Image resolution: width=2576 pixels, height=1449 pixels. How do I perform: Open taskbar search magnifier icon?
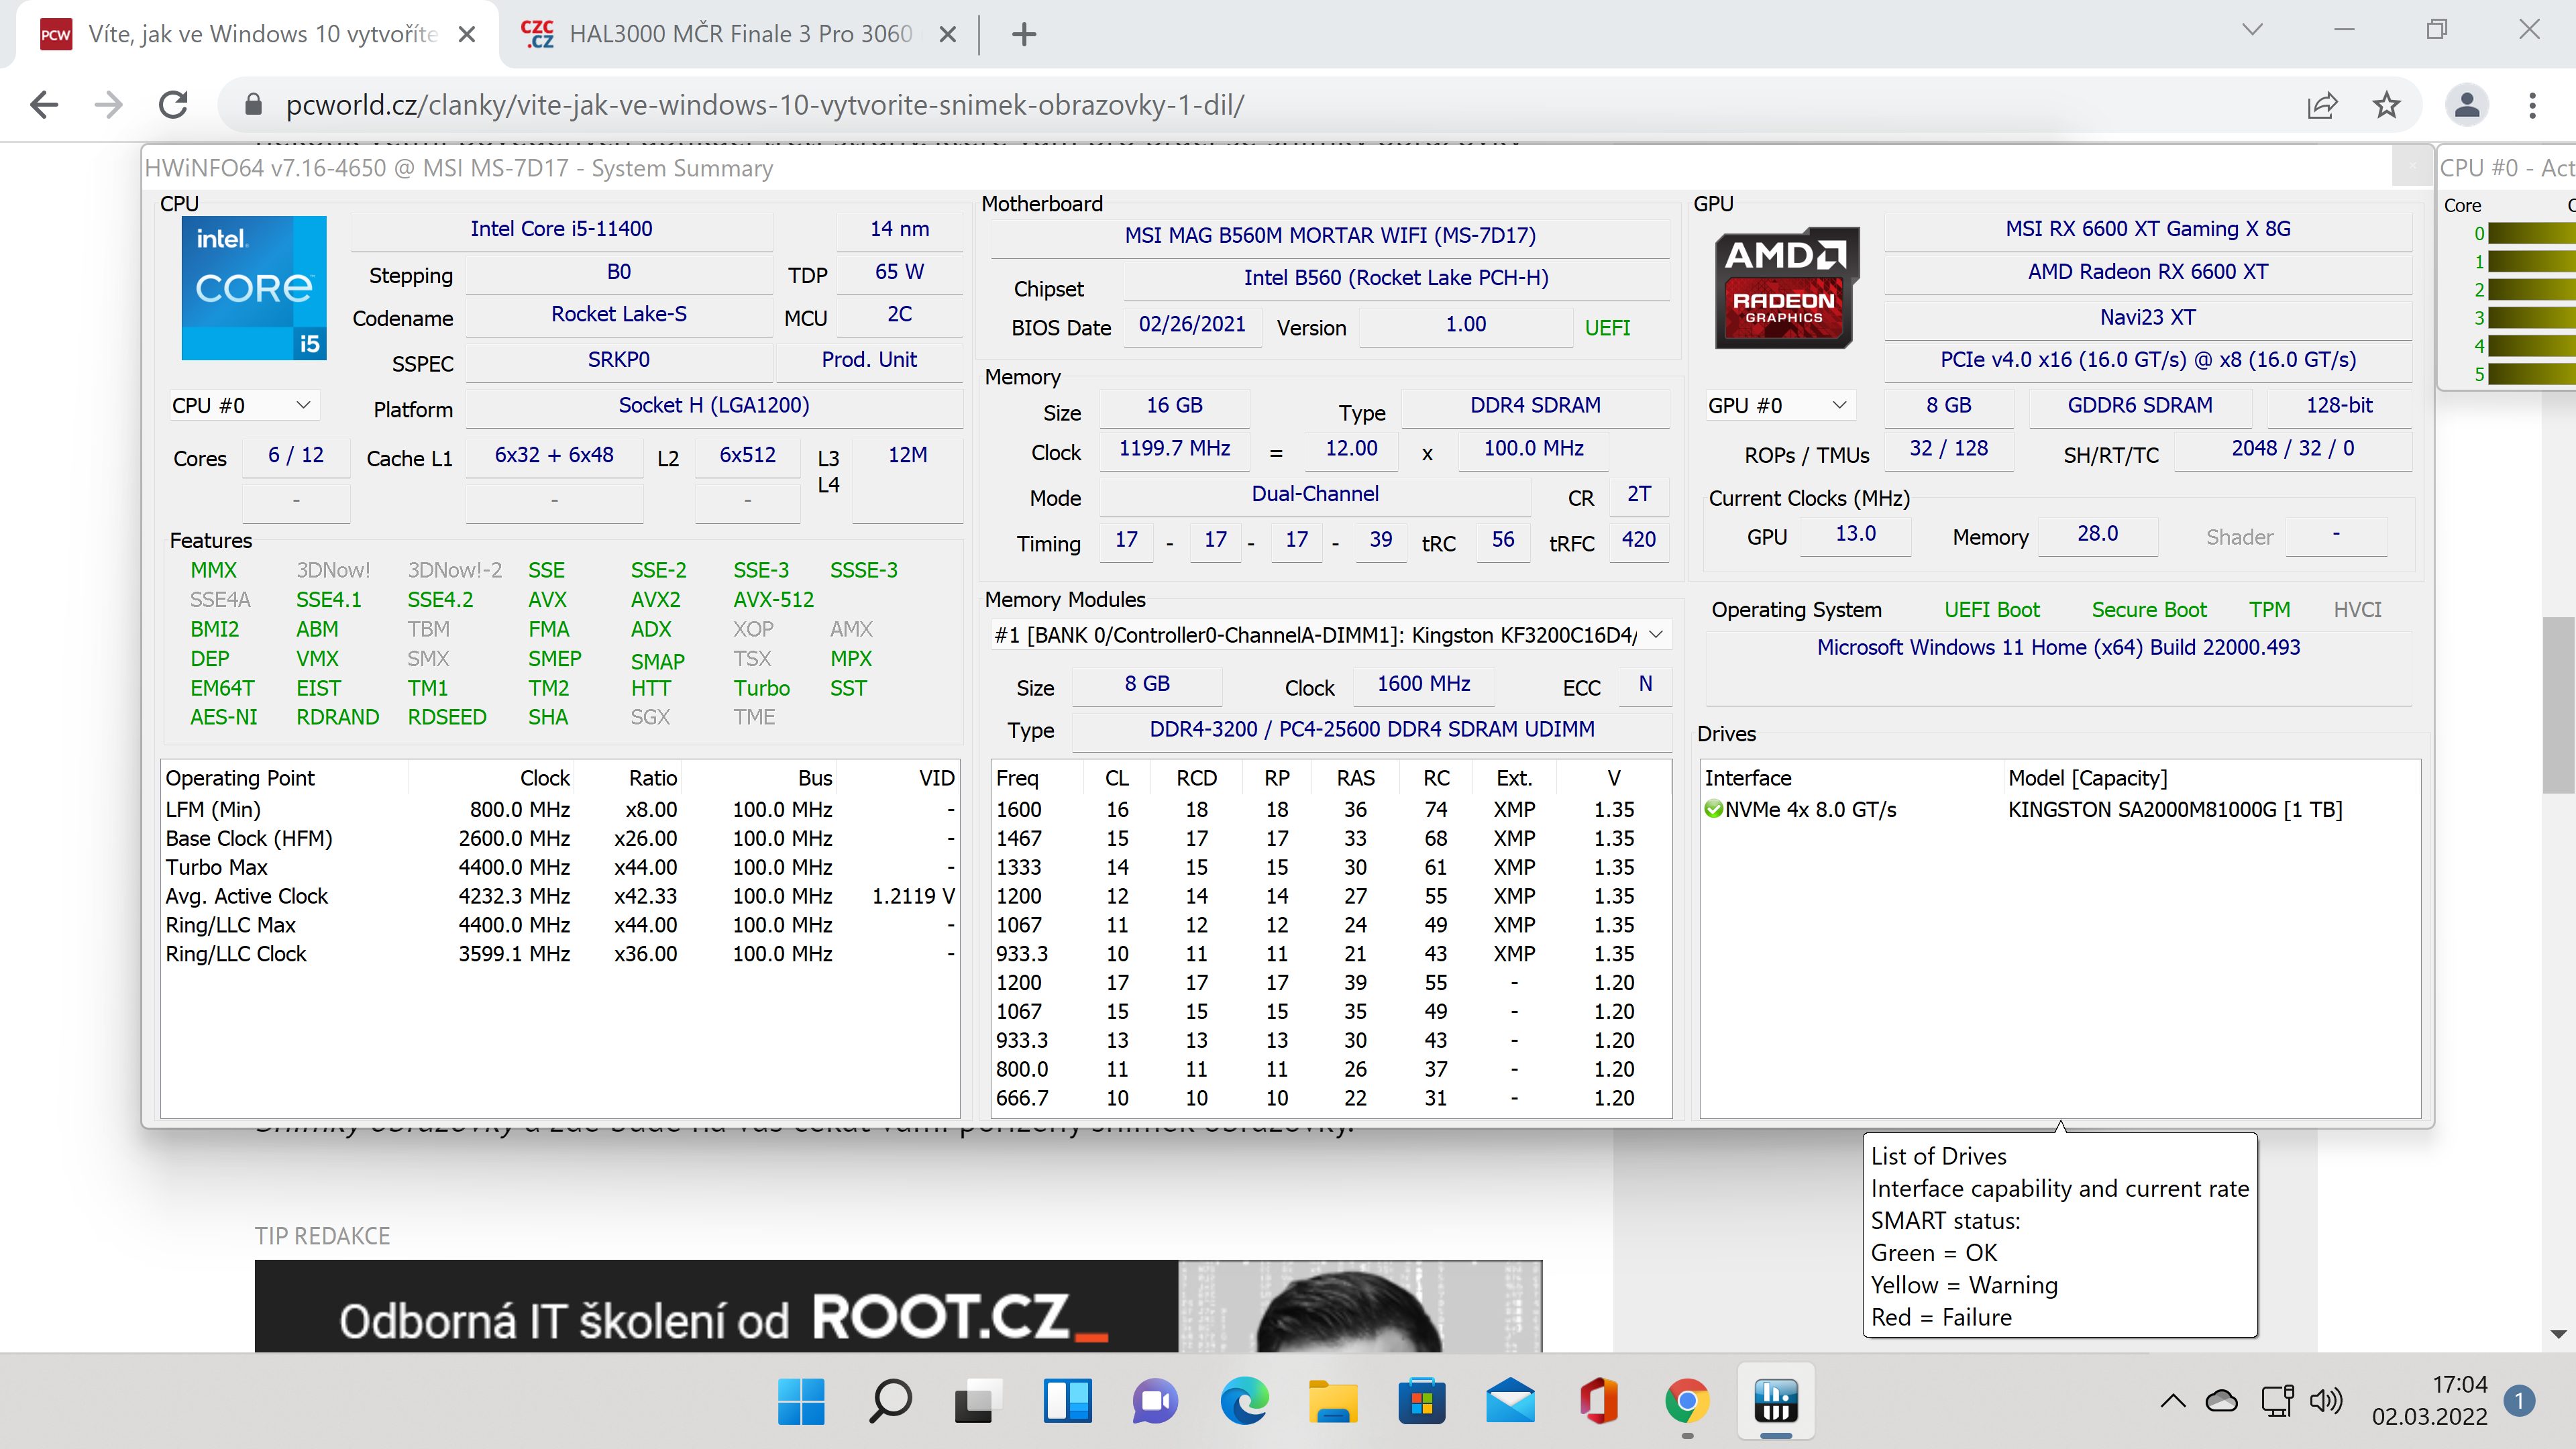890,1401
